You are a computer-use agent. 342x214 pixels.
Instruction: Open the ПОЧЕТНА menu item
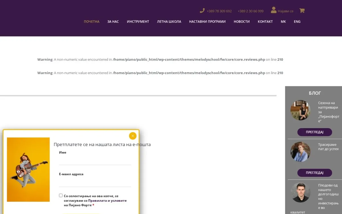(x=91, y=22)
